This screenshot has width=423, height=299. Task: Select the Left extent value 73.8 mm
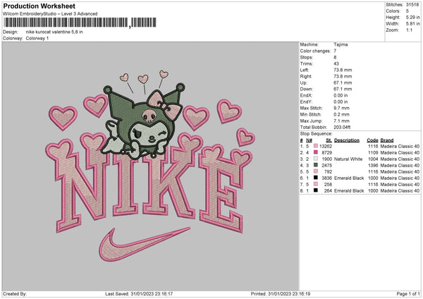coord(343,70)
